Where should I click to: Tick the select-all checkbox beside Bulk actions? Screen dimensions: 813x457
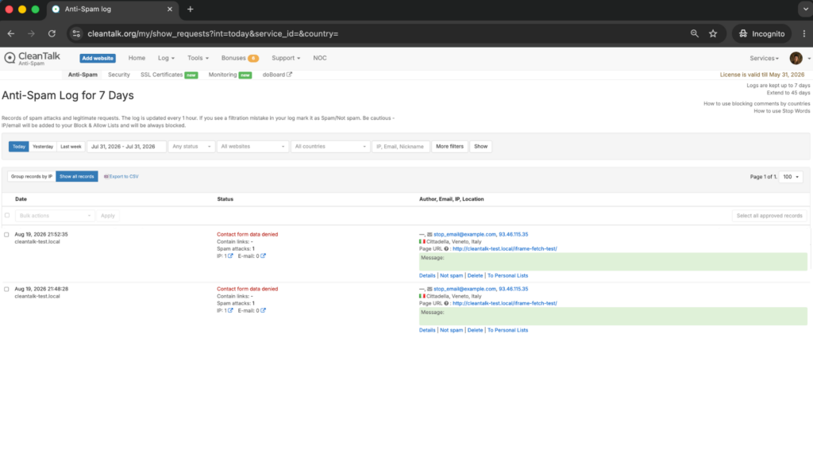pyautogui.click(x=7, y=216)
